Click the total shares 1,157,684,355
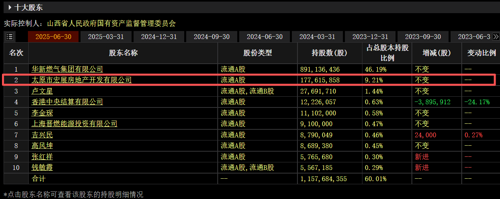Screen dimensions: 500x199 323,179
